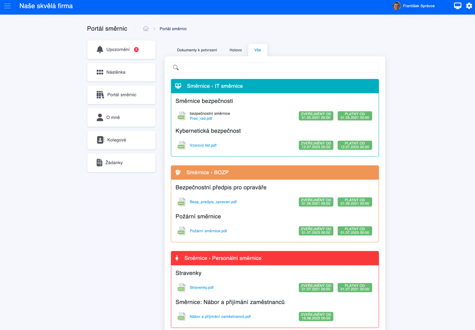The width and height of the screenshot is (475, 330).
Task: Open Bezp_predpis_opravari.pdf link
Action: point(213,202)
